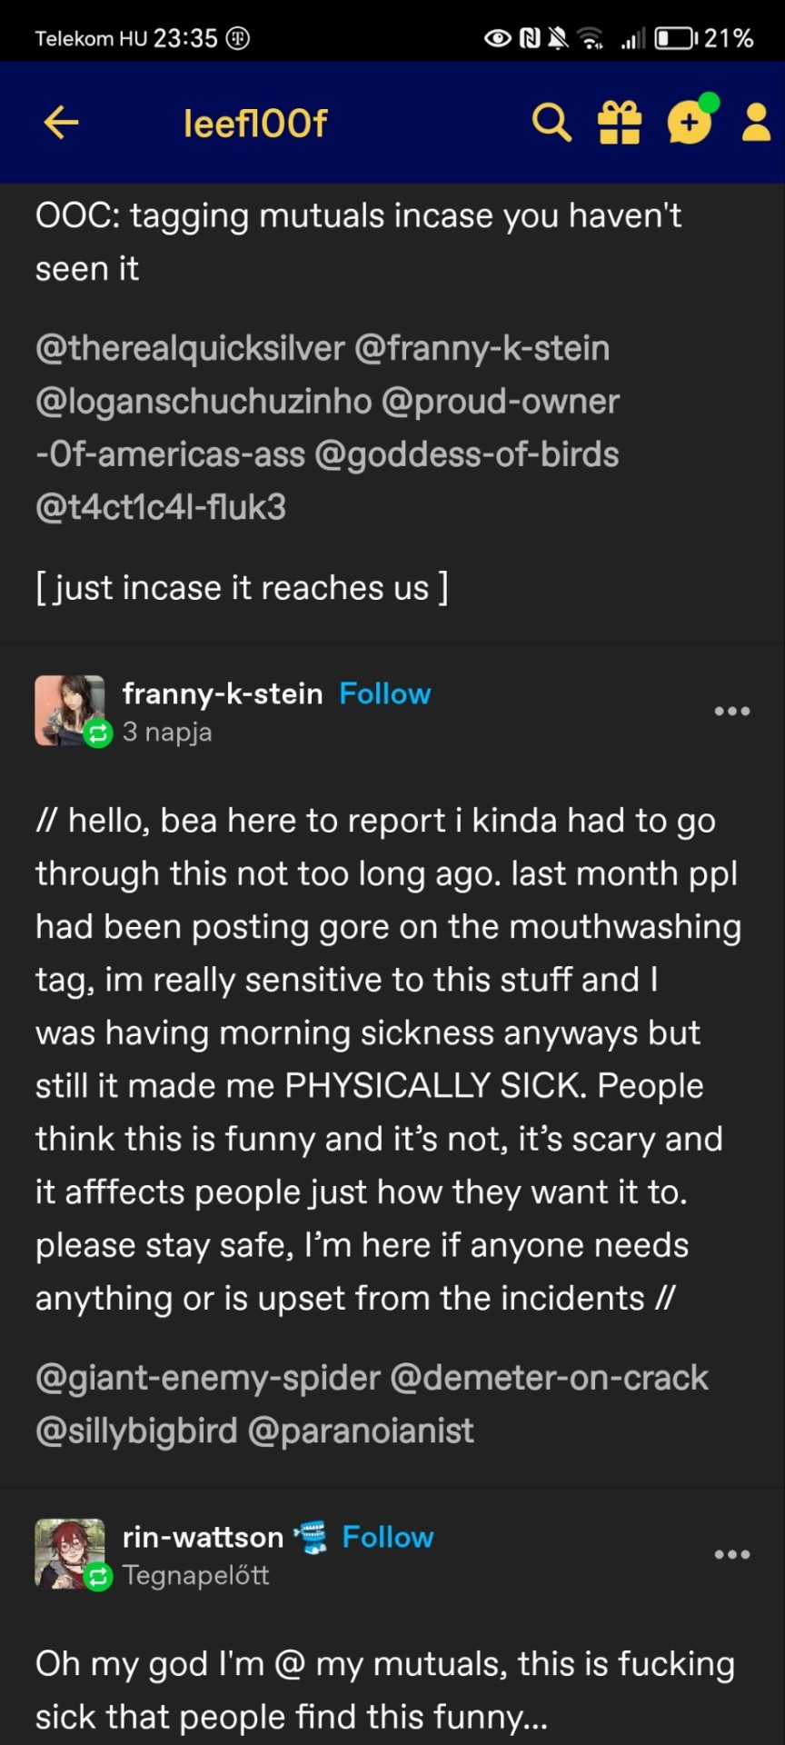Open the @loganschuchuzinho mention
Screen dimensions: 785x1745
click(x=204, y=401)
